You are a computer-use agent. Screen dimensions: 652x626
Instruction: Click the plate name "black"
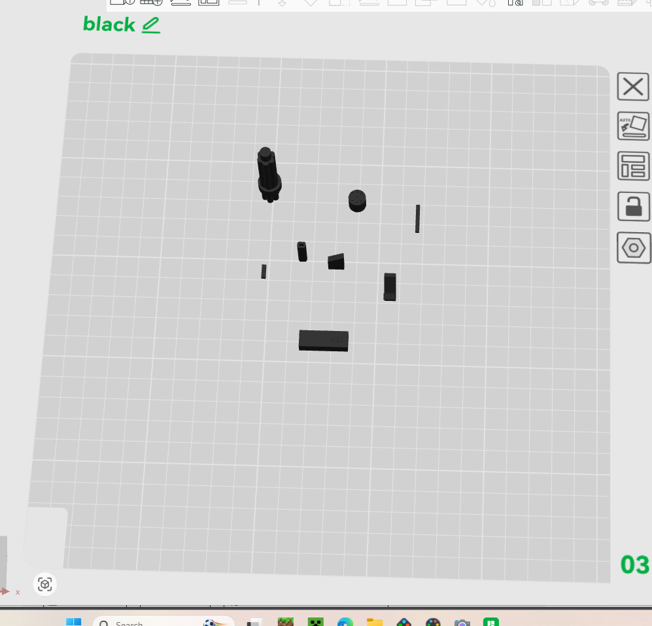click(x=109, y=24)
